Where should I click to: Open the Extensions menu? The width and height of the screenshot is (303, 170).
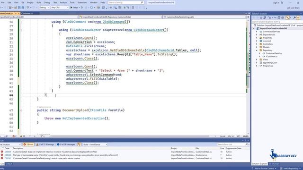[82, 2]
